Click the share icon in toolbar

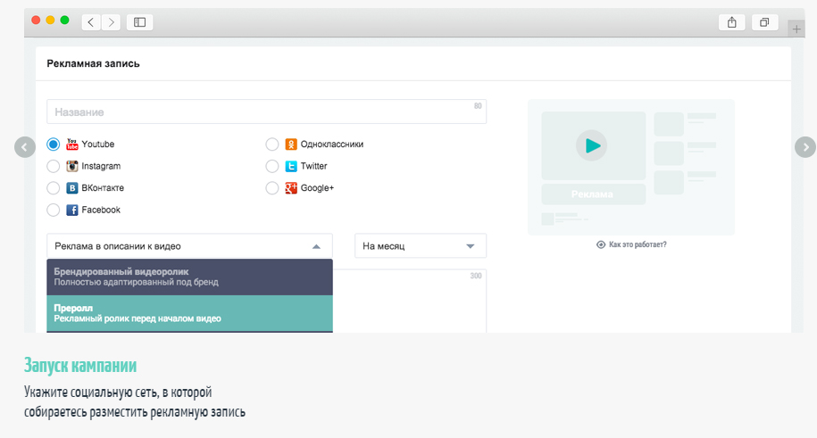pos(731,22)
